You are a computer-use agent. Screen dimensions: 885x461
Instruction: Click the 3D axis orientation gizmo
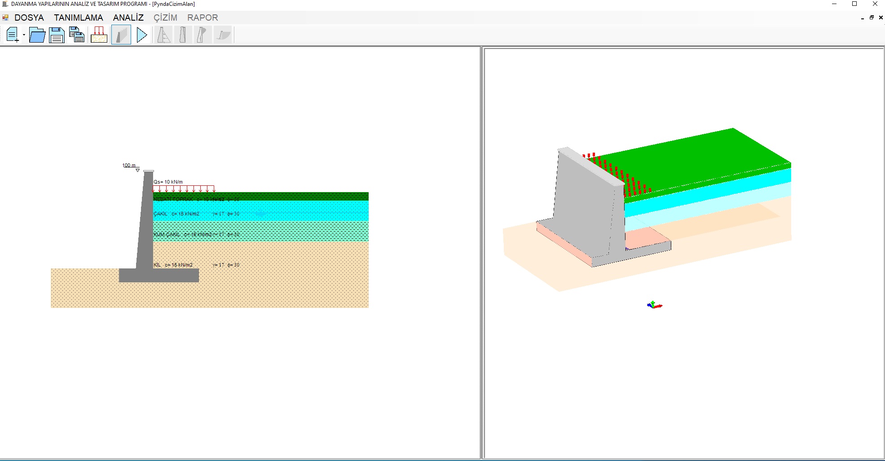[654, 305]
